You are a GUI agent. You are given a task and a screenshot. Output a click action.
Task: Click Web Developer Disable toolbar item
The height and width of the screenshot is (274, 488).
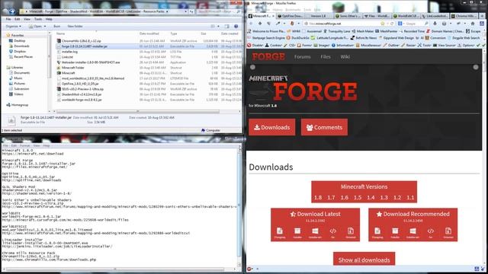tap(255, 46)
